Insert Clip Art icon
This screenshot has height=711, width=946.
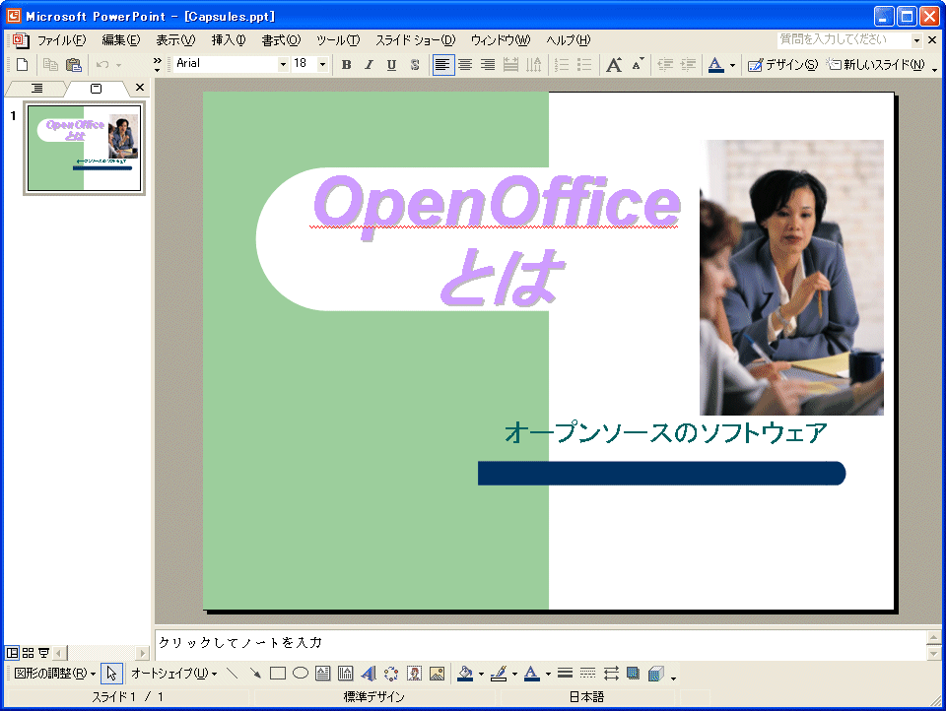pos(414,673)
